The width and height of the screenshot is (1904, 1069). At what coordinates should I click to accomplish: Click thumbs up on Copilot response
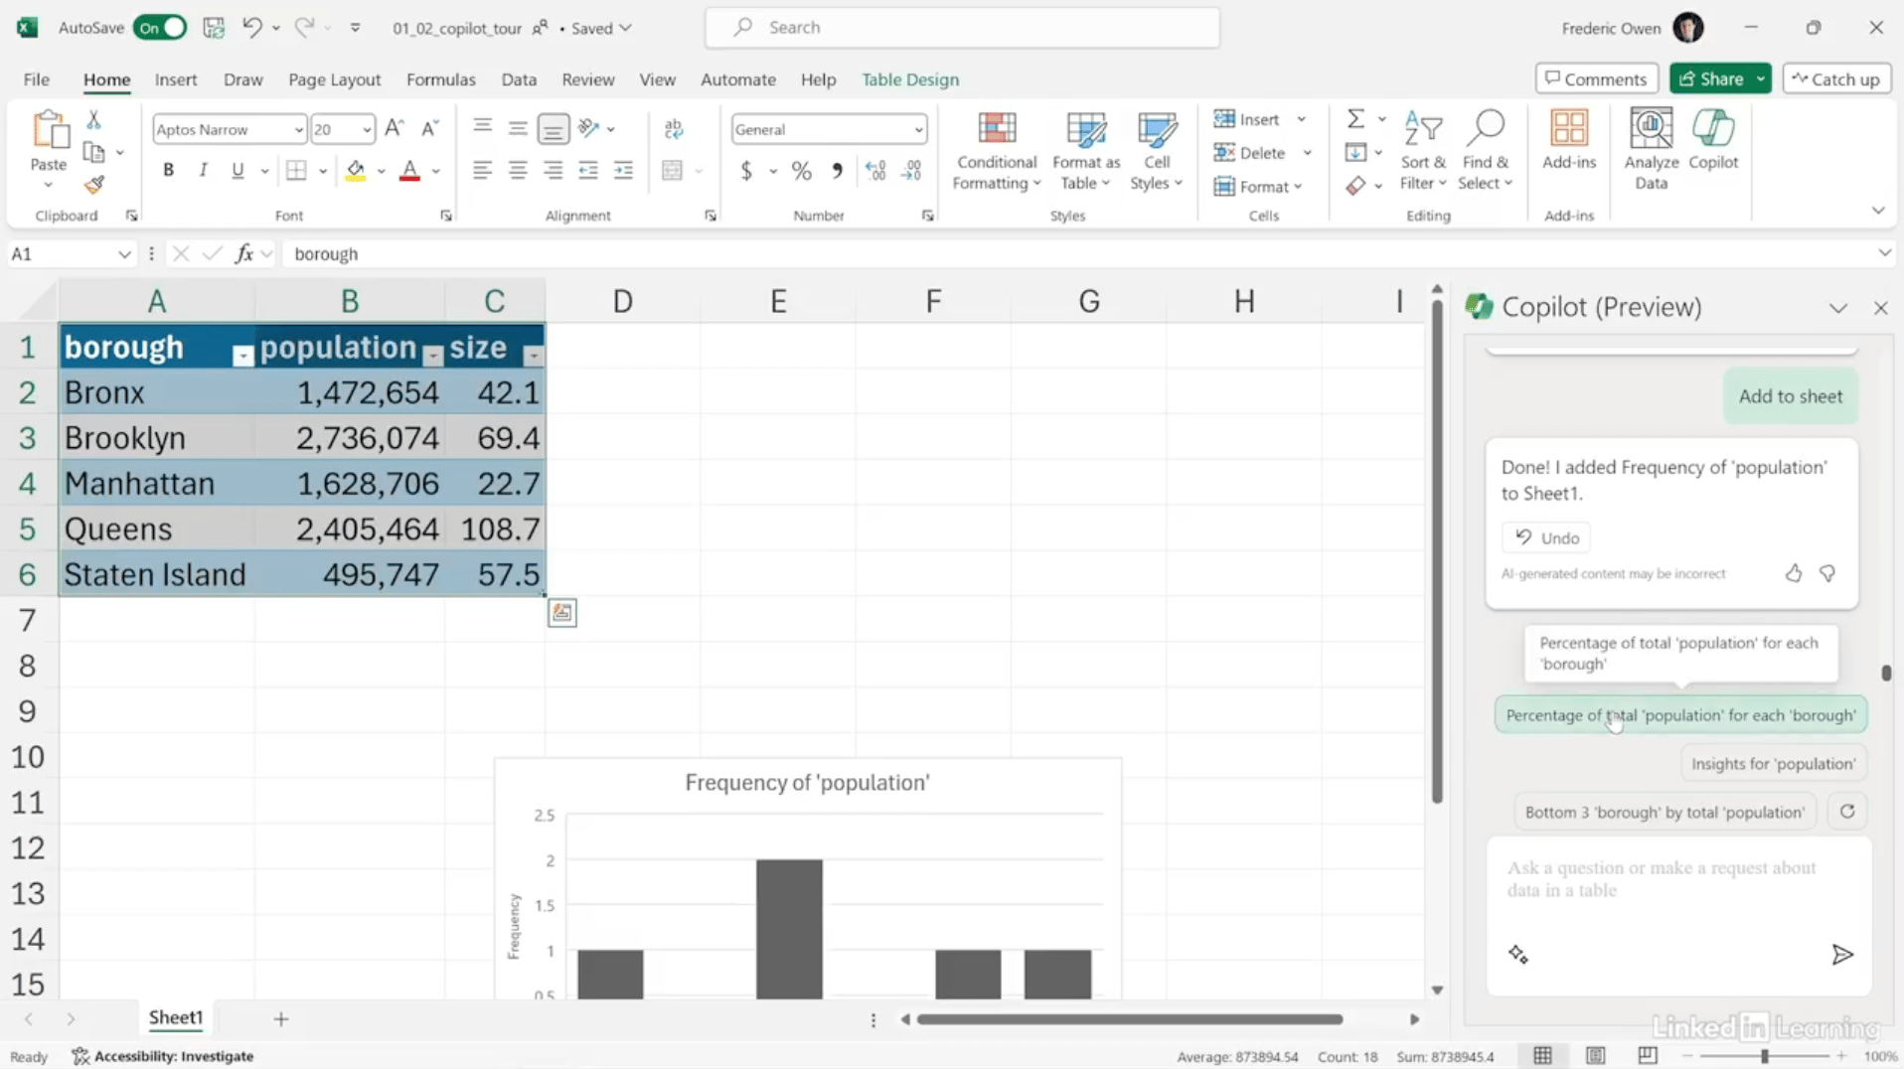click(1793, 573)
